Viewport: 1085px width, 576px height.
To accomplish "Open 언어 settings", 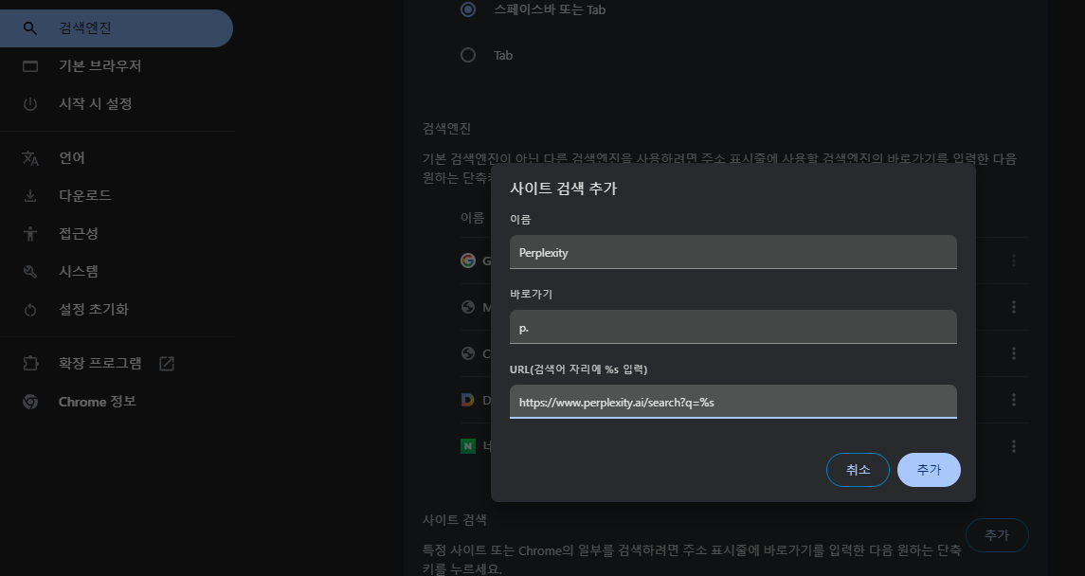I will pyautogui.click(x=72, y=157).
